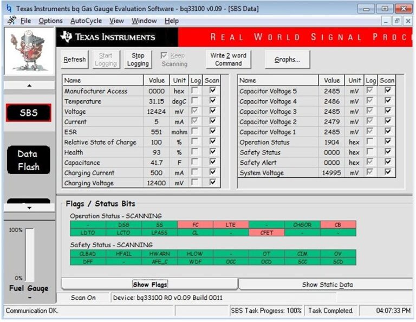Click the Start Logging button

106,60
